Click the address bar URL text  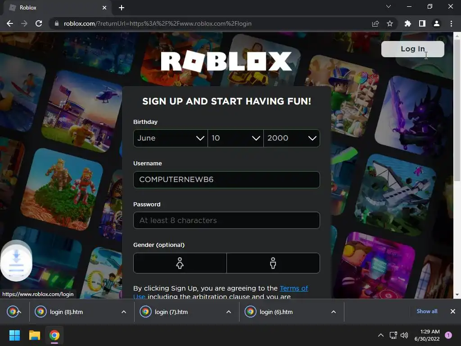tap(158, 23)
